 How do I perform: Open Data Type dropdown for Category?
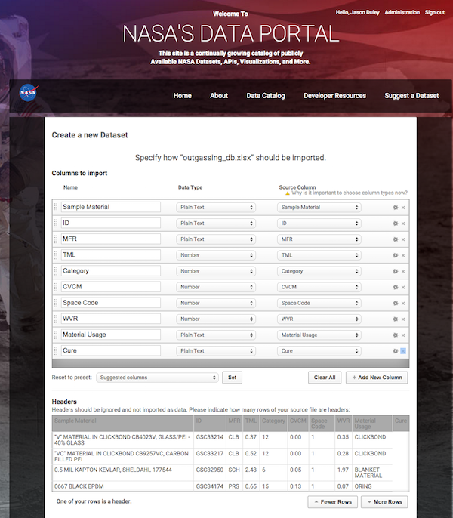click(x=216, y=271)
